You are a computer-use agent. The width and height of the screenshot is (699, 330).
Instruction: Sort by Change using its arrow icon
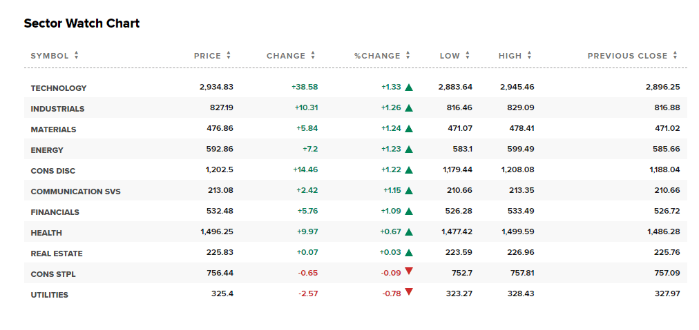313,56
